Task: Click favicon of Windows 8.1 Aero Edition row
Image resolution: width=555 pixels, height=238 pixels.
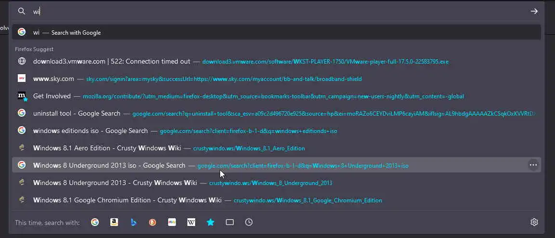Action: pos(22,148)
